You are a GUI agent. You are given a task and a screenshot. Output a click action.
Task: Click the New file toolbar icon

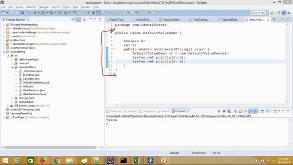[x=3, y=13]
